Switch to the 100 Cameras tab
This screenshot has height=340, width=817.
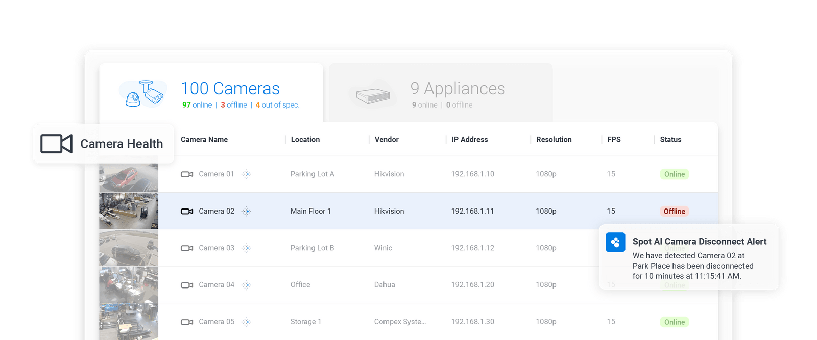point(230,89)
